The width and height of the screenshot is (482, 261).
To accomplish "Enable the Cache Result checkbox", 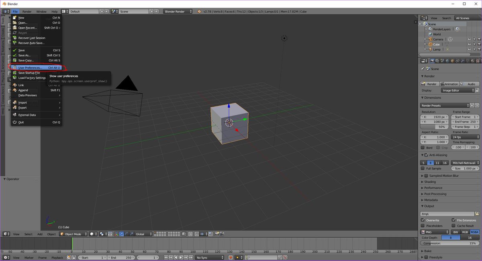I will (453, 226).
